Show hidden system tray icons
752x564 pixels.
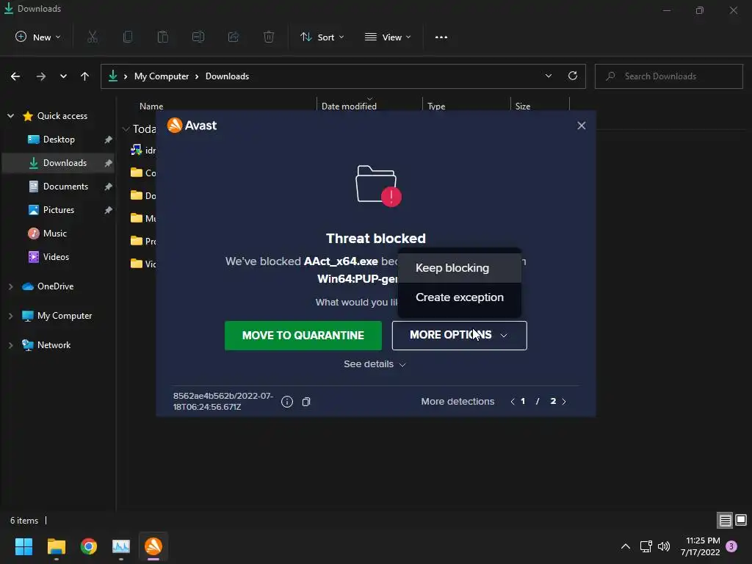click(x=626, y=546)
